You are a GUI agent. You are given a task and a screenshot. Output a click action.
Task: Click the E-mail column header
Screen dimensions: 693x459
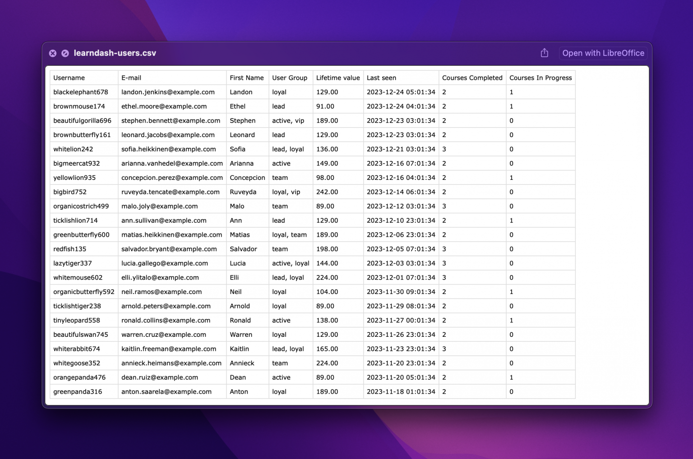pyautogui.click(x=131, y=78)
